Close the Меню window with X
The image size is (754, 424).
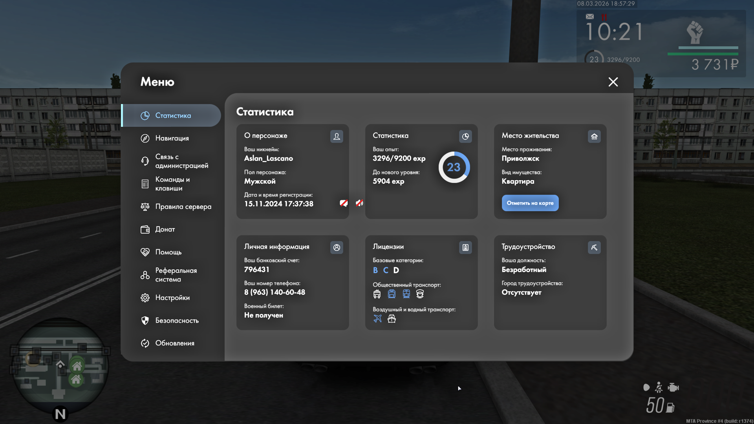point(613,82)
